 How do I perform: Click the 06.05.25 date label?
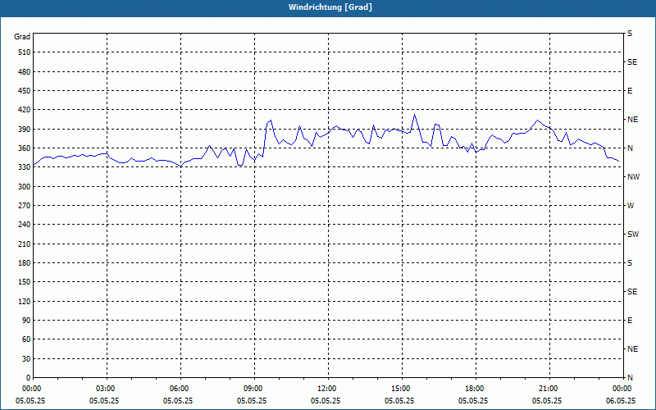pos(621,400)
